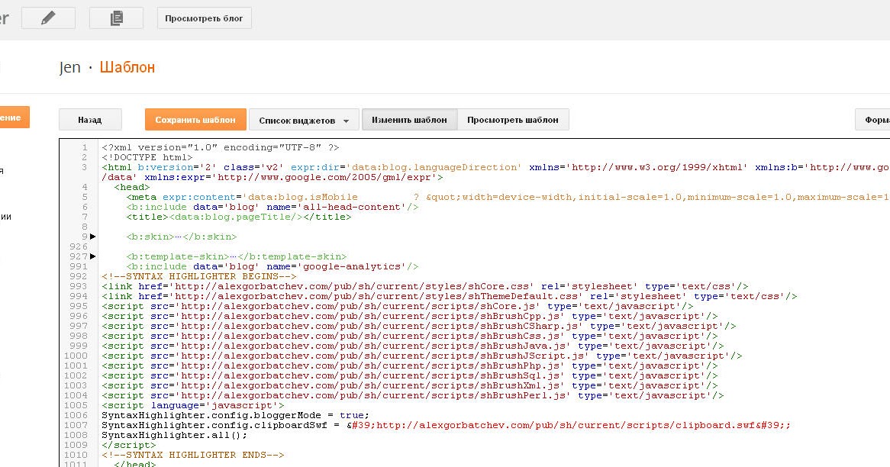Viewport: 890px width, 467px height.
Task: Click the shThemeDefault.css link line
Action: point(449,296)
